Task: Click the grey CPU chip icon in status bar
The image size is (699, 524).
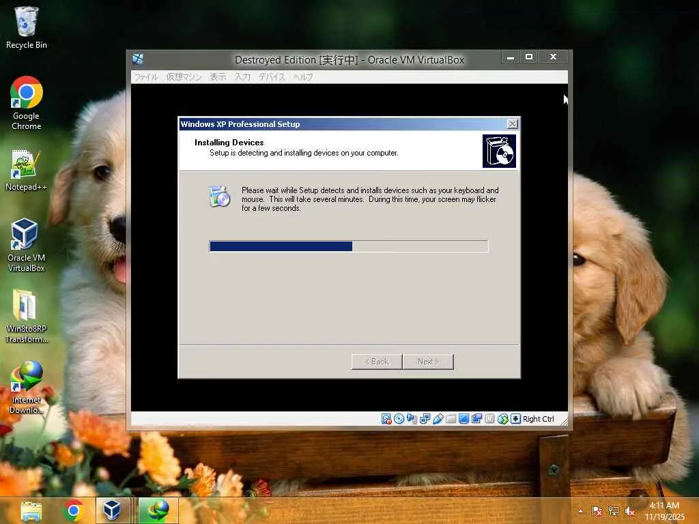Action: [x=489, y=419]
